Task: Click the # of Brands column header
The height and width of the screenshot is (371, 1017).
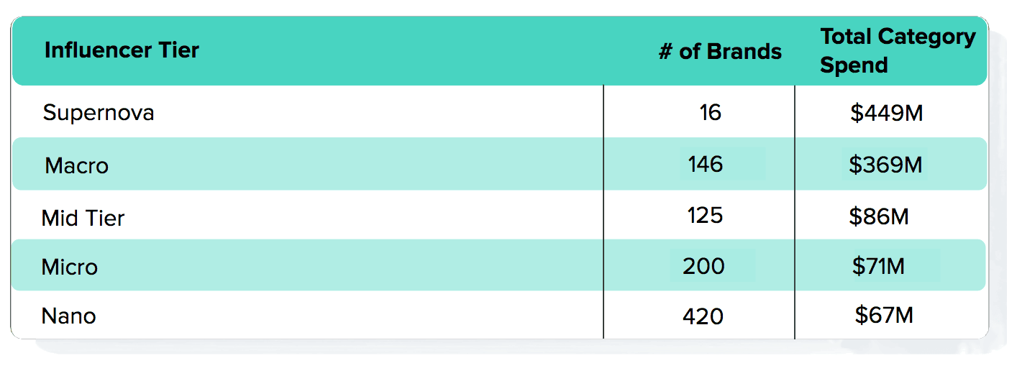Action: [720, 52]
